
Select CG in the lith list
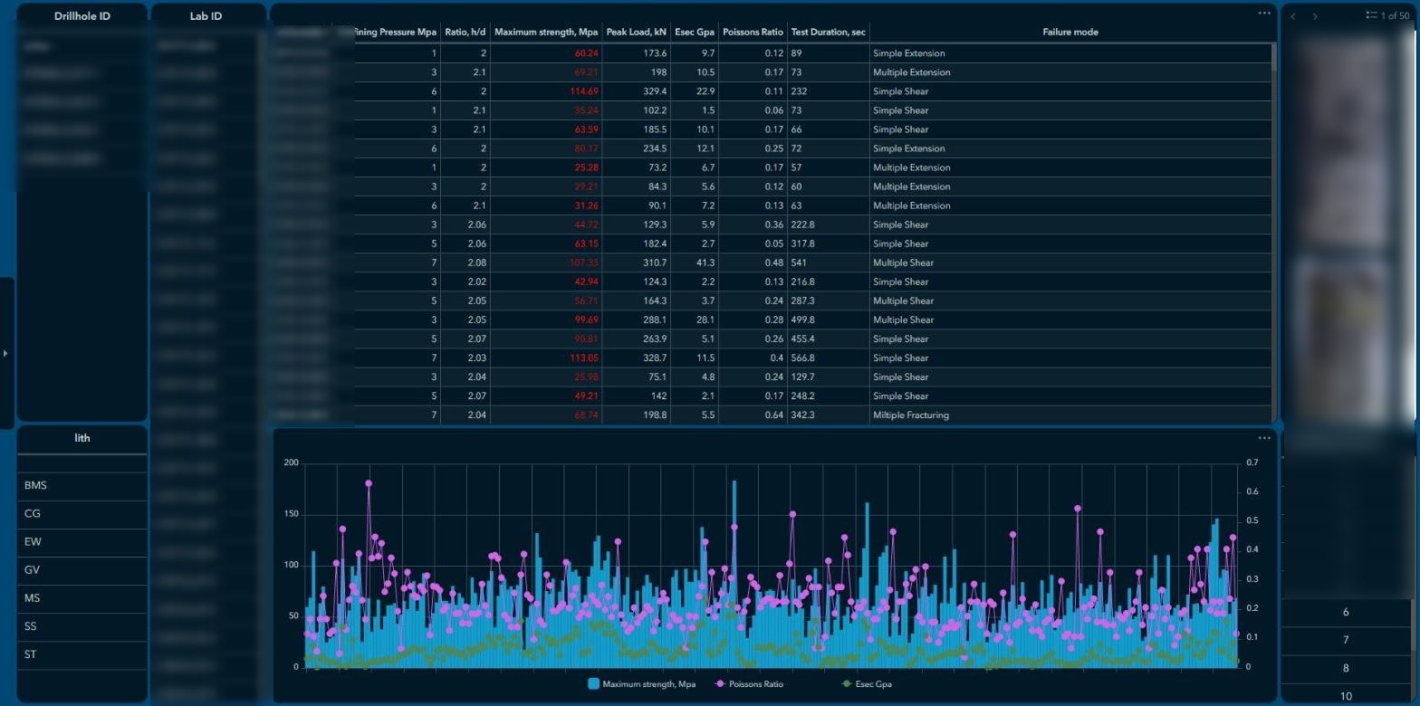(x=82, y=514)
